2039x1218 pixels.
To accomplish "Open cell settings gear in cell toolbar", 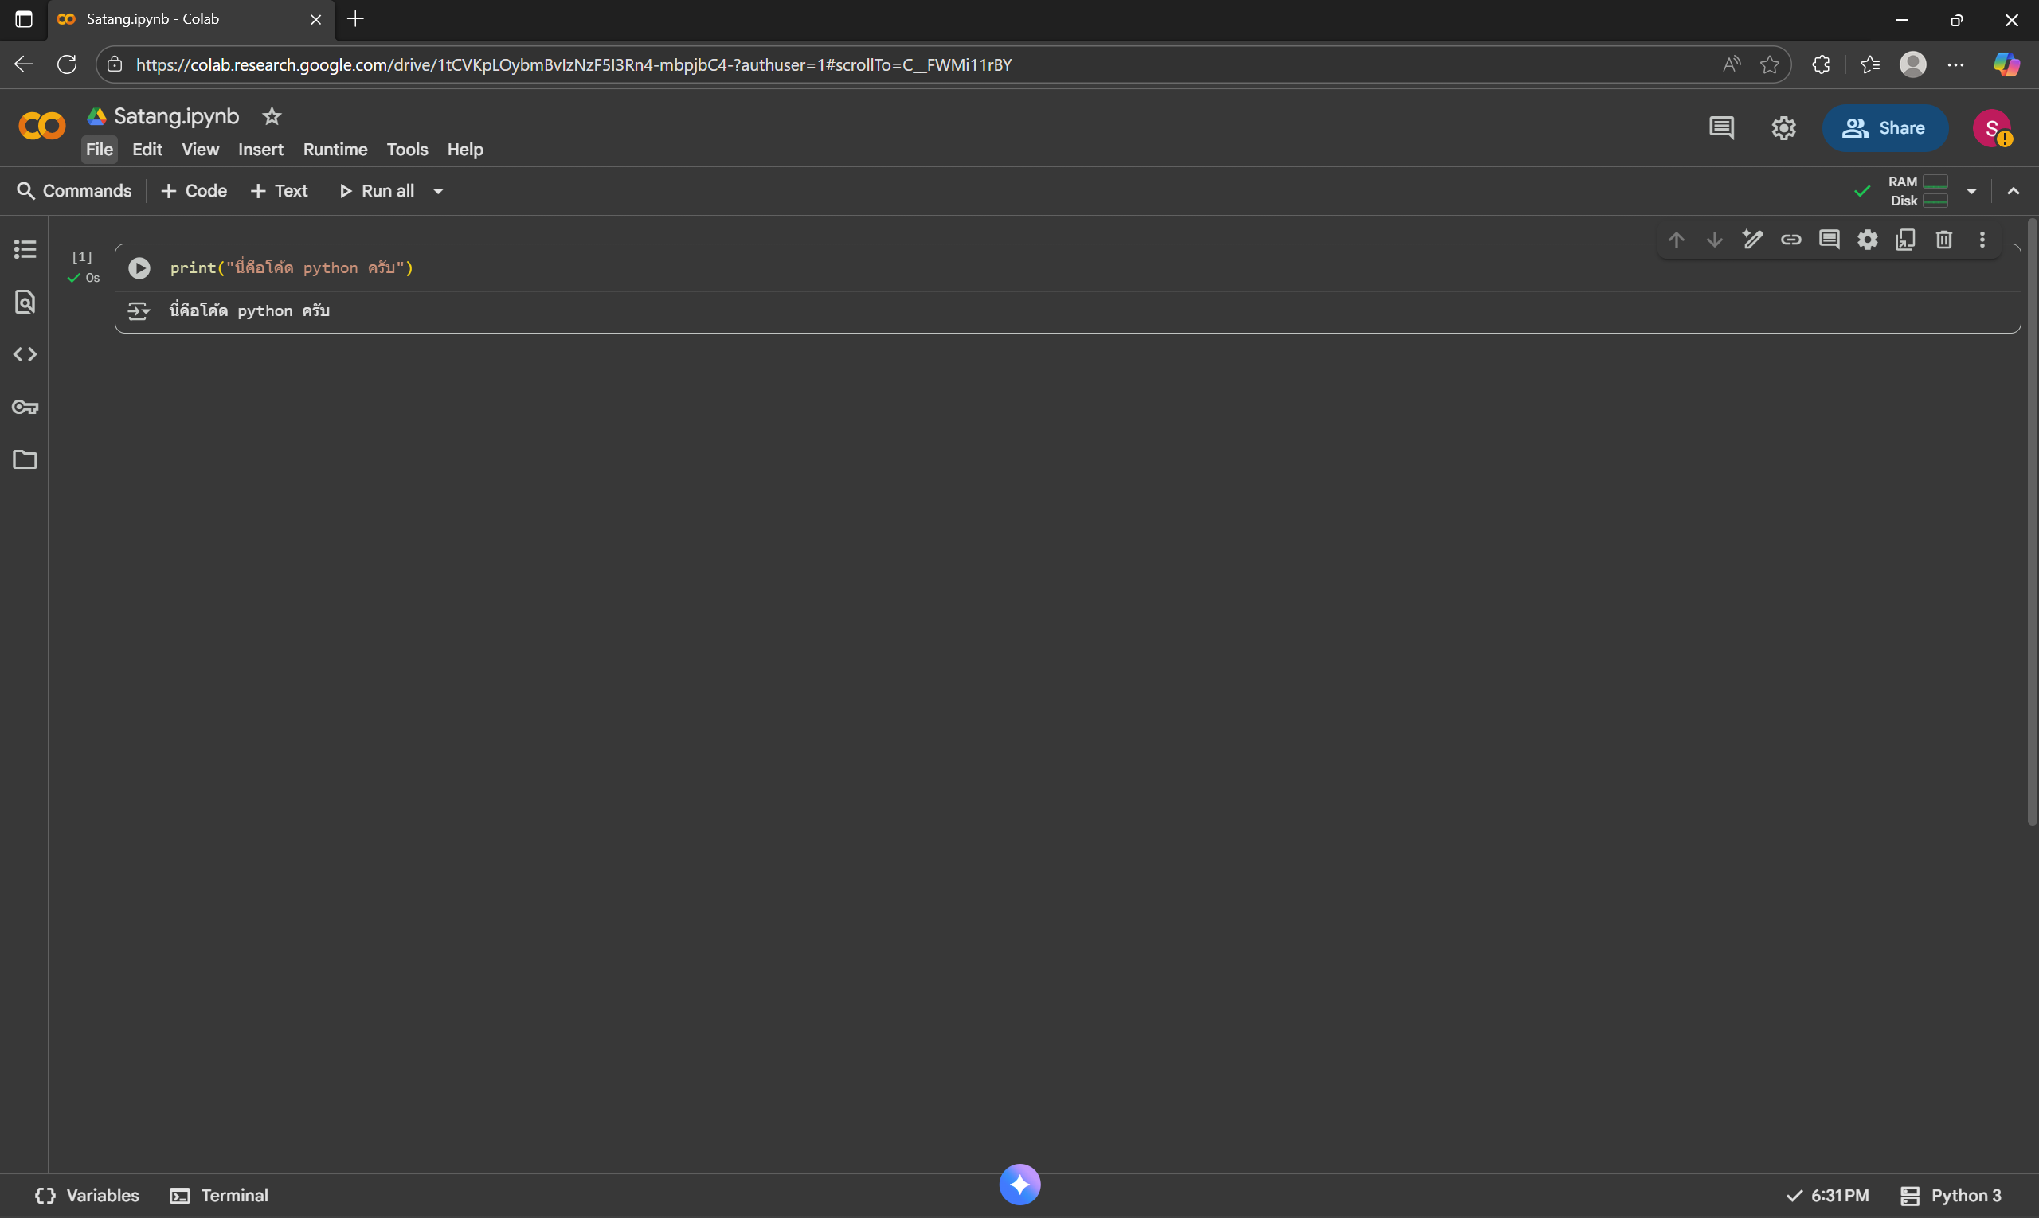I will pyautogui.click(x=1868, y=240).
